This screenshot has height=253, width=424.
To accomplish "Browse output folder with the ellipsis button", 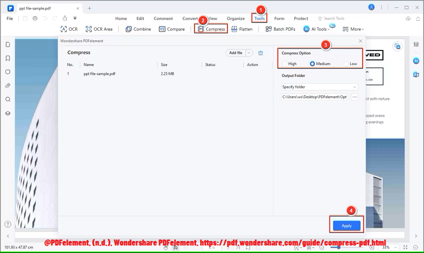I will click(355, 97).
